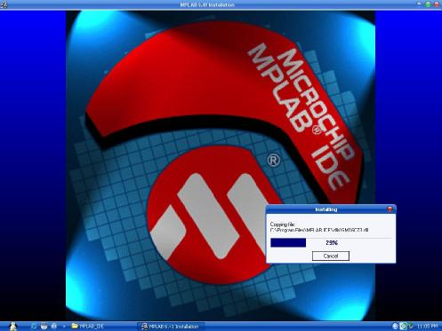Screen dimensions: 442x331
Task: Open the window menu icon in title bar
Action: (x=4, y=4)
